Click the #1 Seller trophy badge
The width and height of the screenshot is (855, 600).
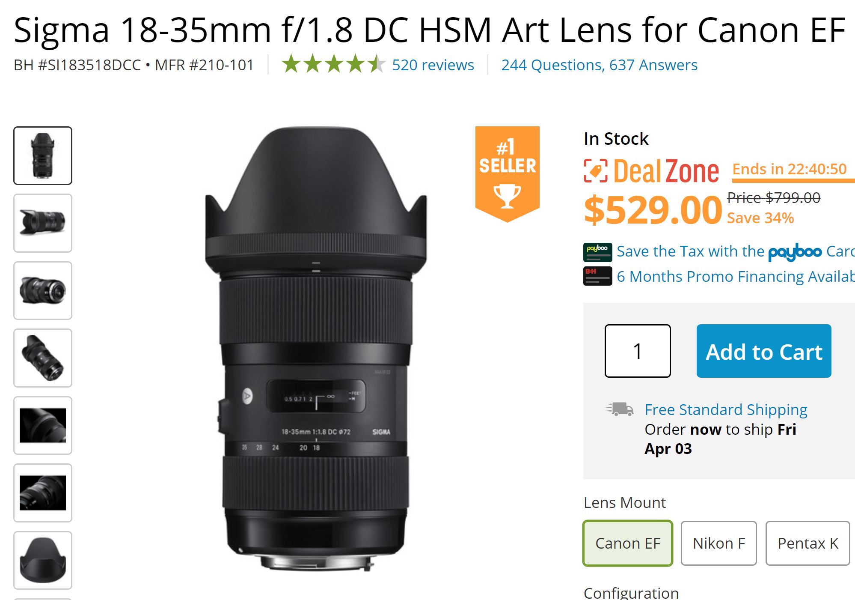[x=507, y=174]
